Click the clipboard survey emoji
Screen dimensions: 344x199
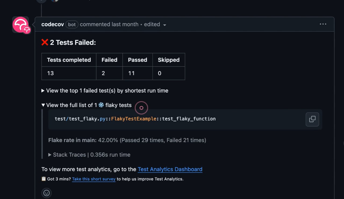pyautogui.click(x=44, y=179)
